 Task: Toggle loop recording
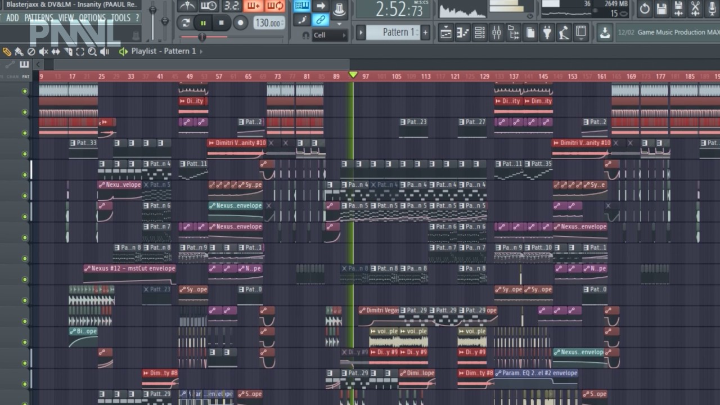[274, 6]
